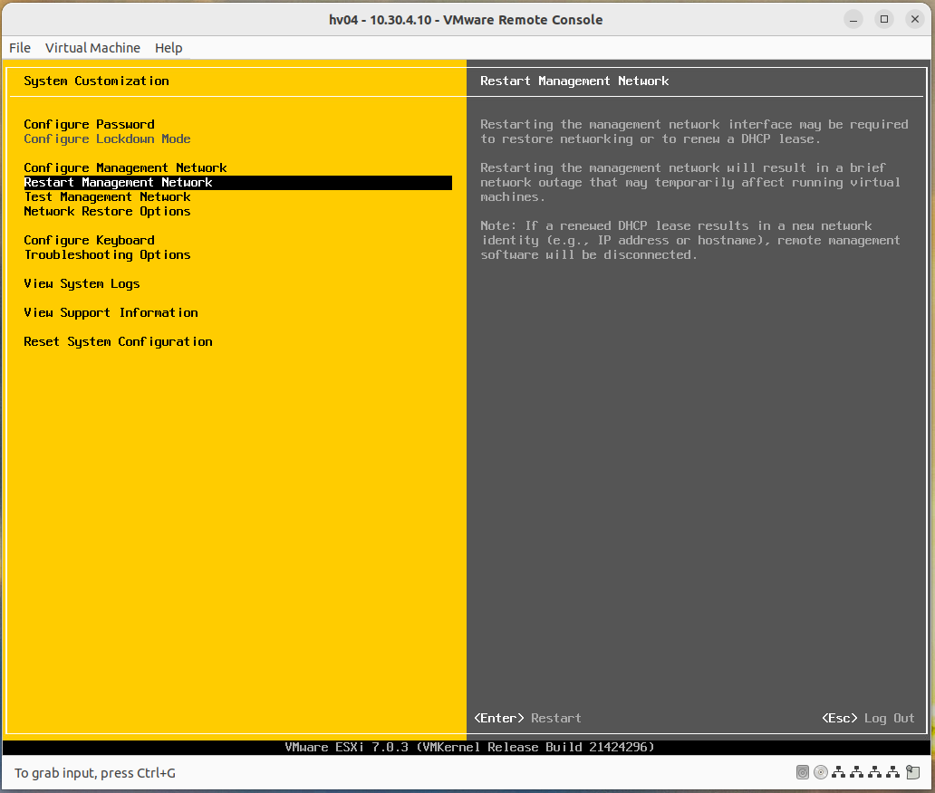Screen dimensions: 935x793
Task: Click the message notification icon in status bar
Action: coord(912,772)
